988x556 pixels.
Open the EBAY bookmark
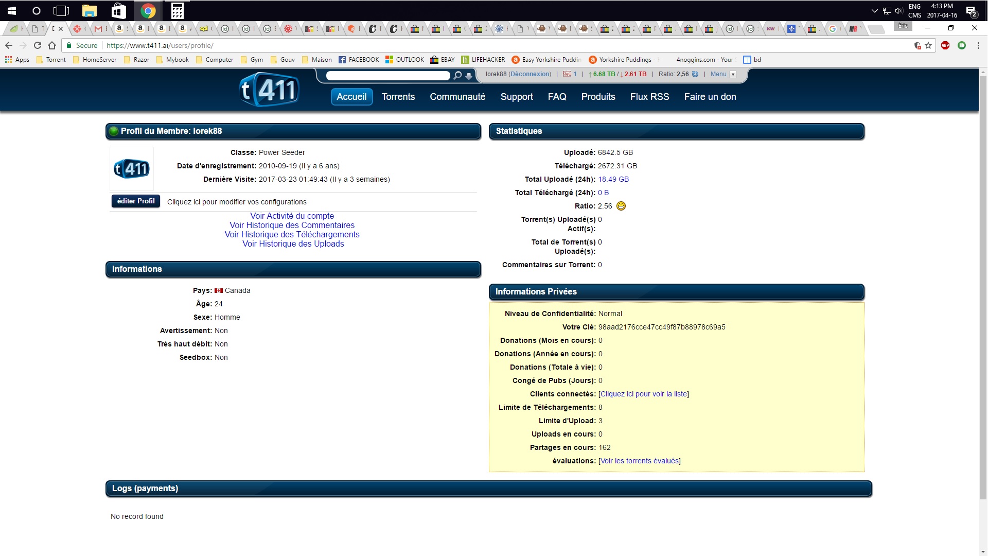pyautogui.click(x=443, y=60)
